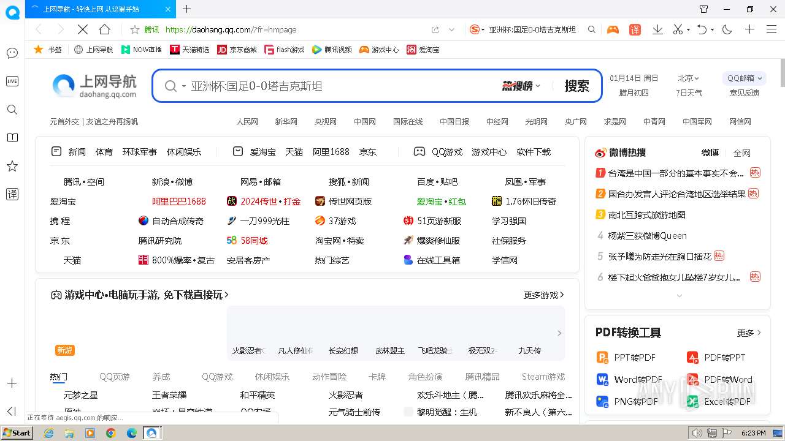Open 天猫精选 bookmark
The image size is (785, 441).
190,50
